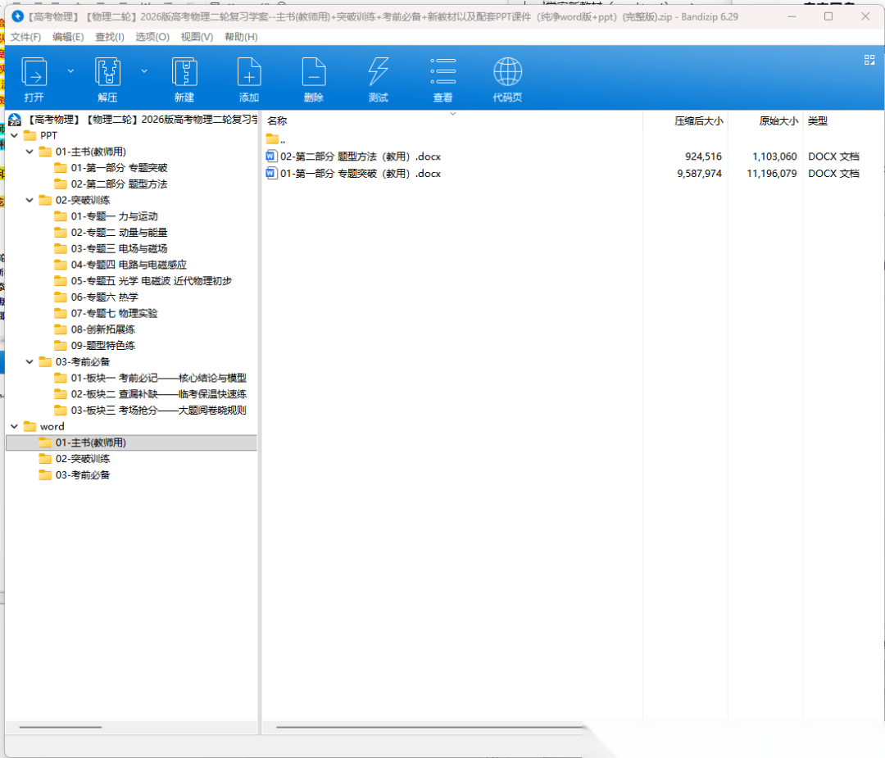Open the 文件(F) menu

(25, 37)
